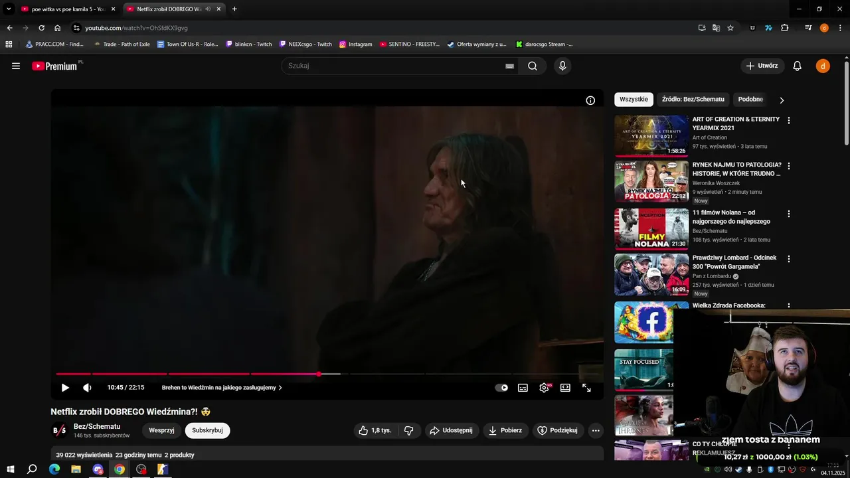
Task: Show video info card icon
Action: point(590,100)
